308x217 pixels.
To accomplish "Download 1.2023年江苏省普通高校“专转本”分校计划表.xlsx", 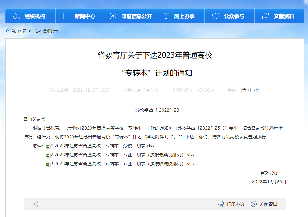I will [102, 146].
